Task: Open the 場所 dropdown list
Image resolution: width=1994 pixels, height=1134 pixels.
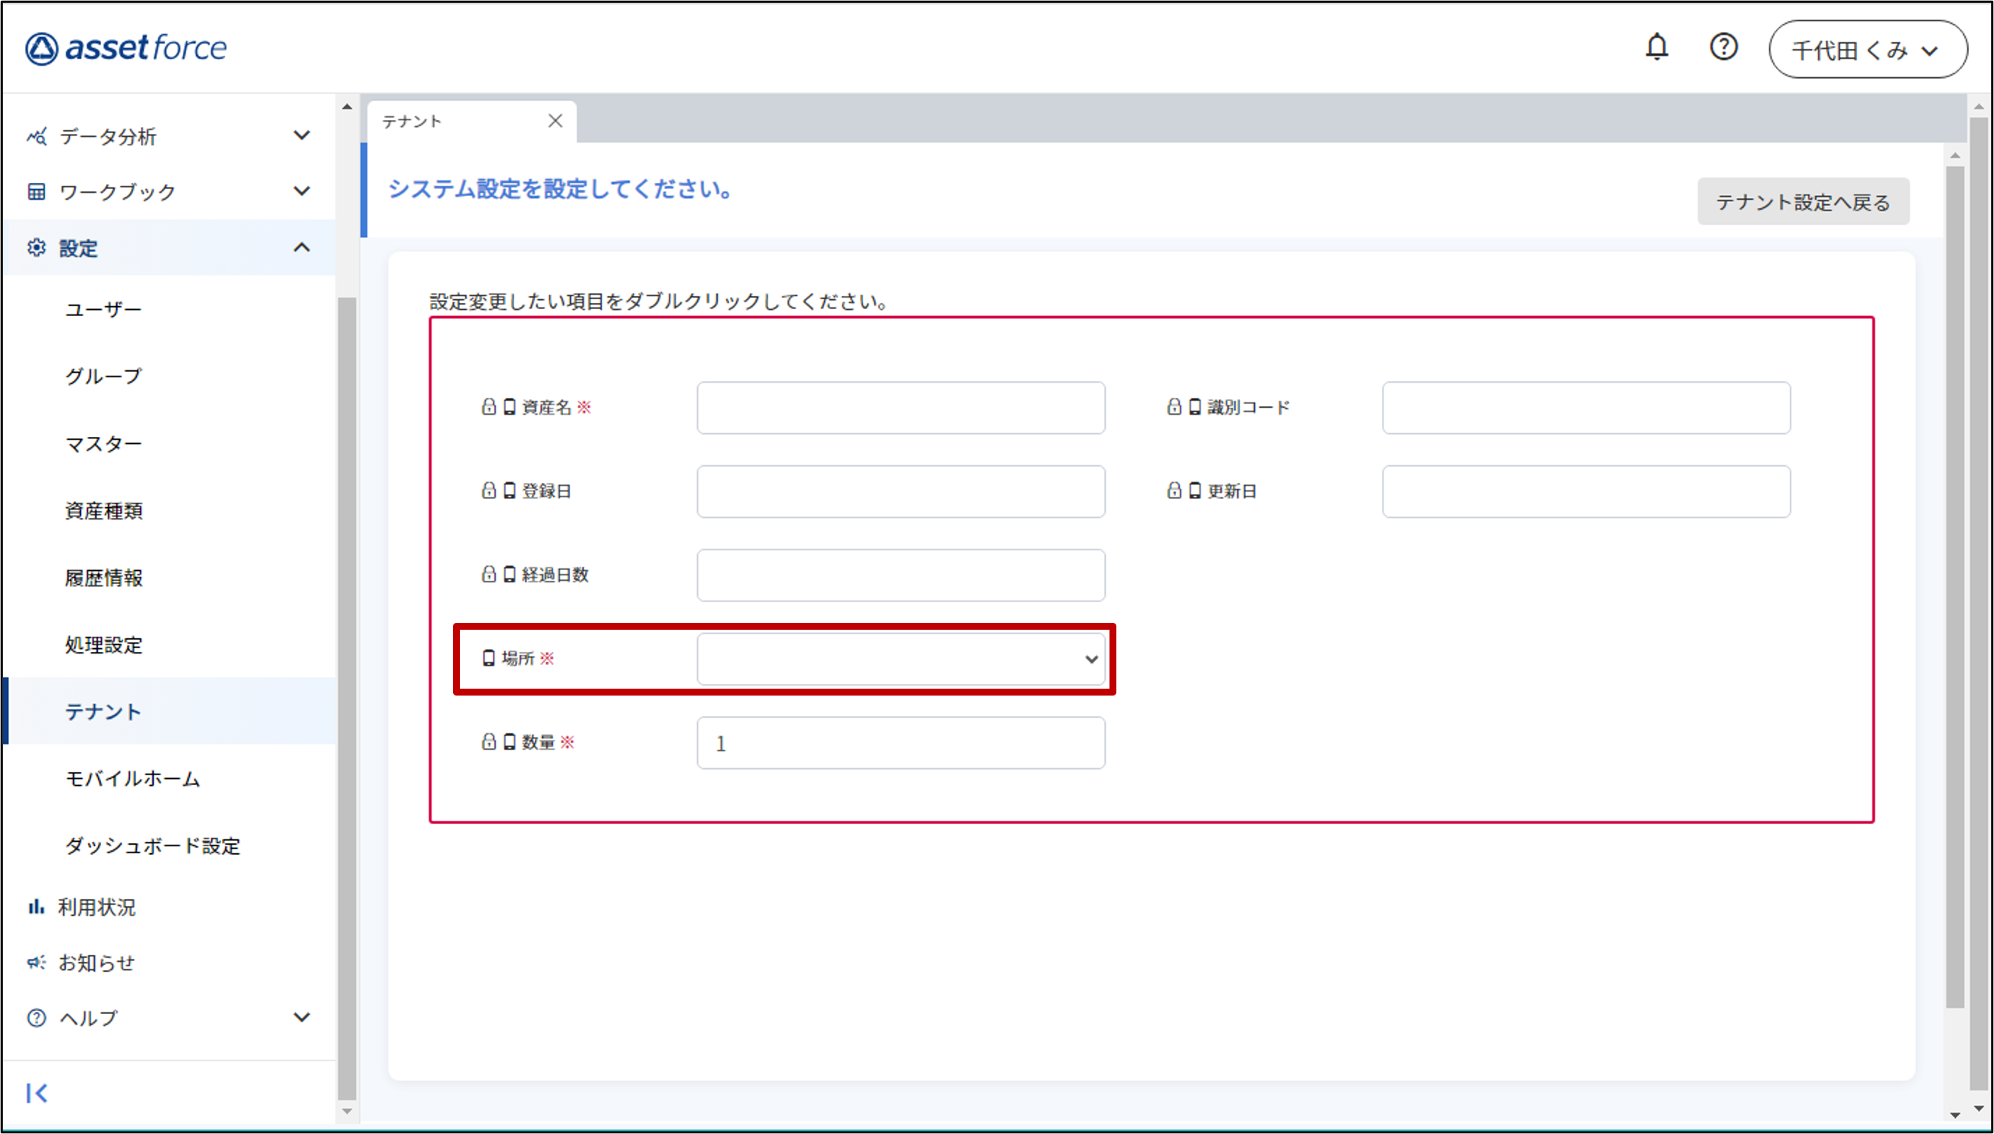Action: click(x=900, y=659)
